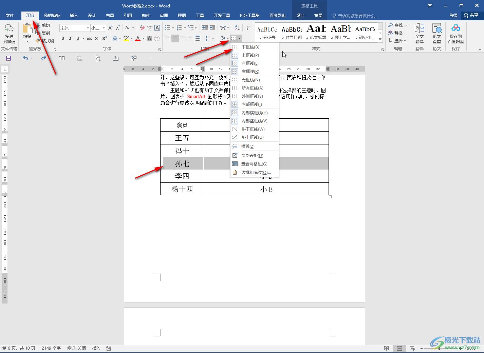Viewport: 484px width, 353px height.
Task: Expand the styles gallery more arrow
Action: coord(380,40)
